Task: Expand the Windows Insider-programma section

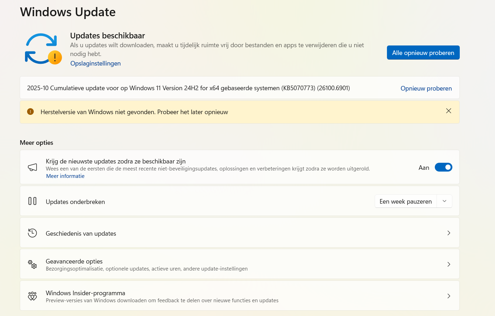Action: [449, 296]
